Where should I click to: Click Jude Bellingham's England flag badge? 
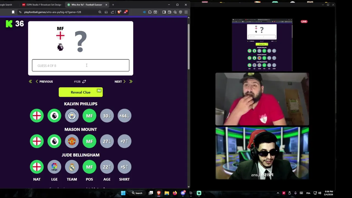(x=37, y=167)
